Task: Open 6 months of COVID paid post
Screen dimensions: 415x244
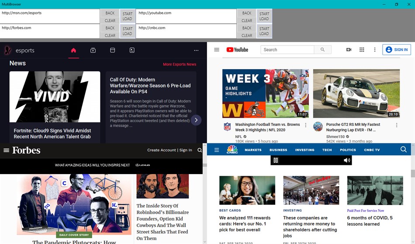Action: tap(370, 221)
